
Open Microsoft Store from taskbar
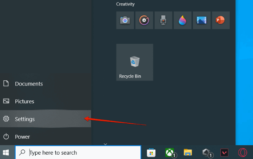click(151, 153)
